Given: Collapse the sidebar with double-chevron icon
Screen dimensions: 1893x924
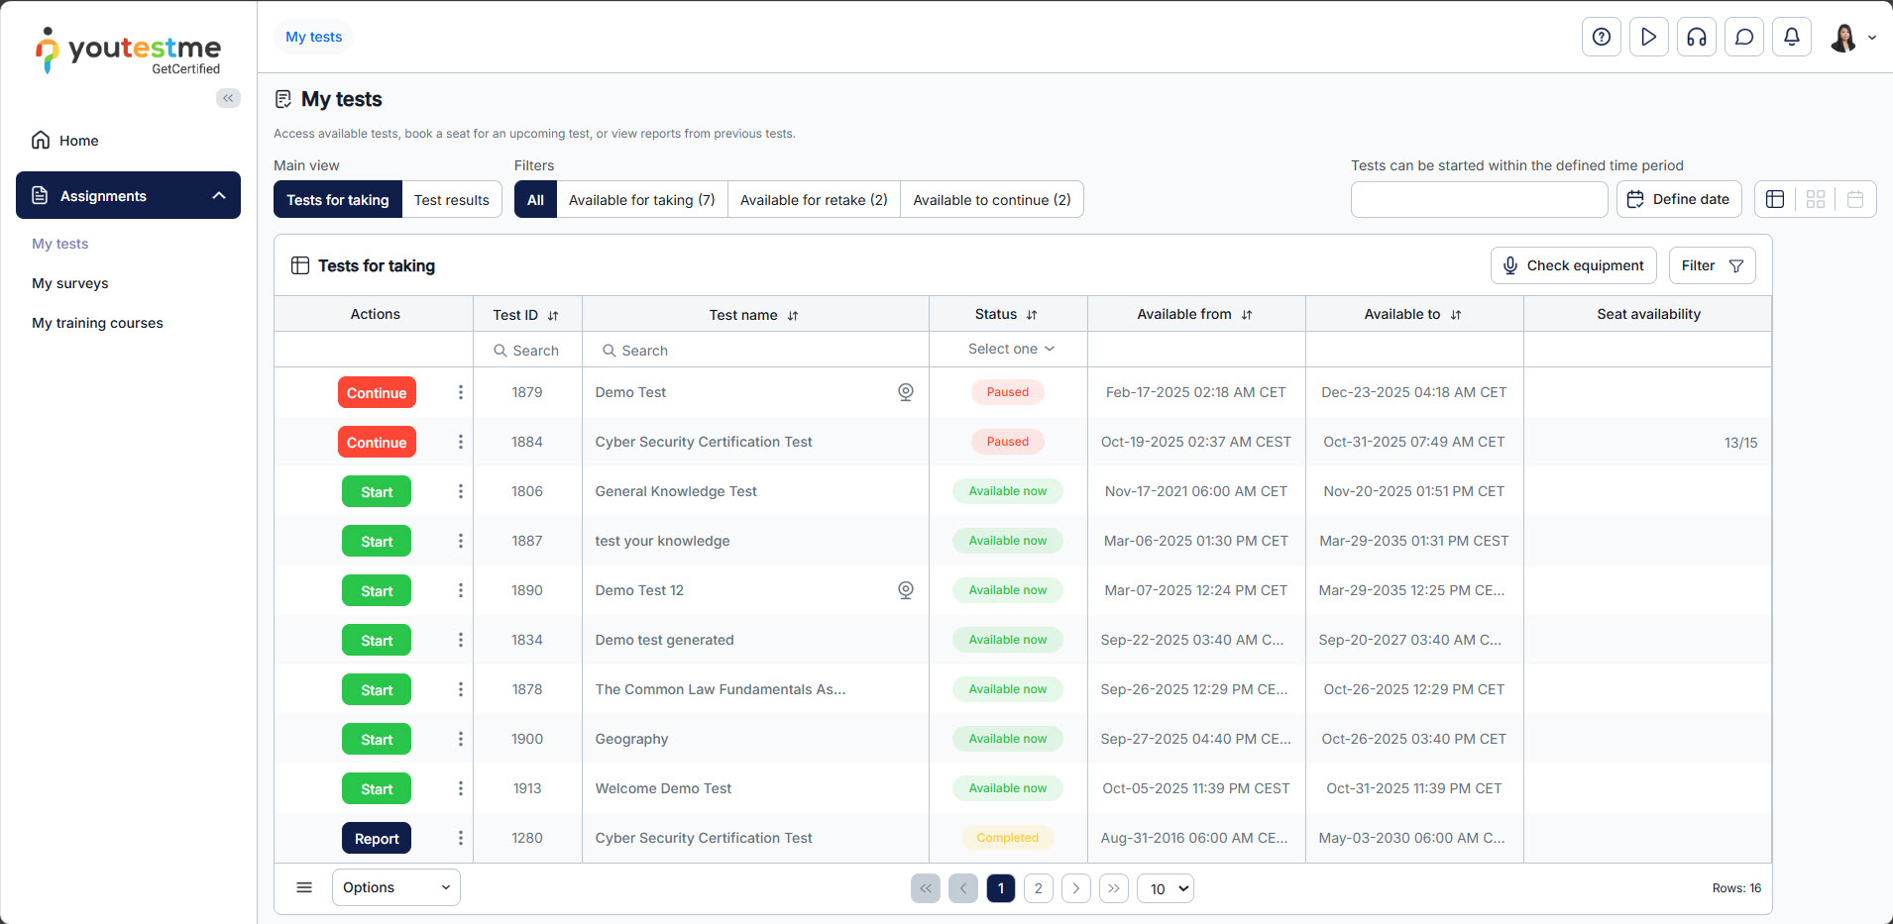Looking at the screenshot, I should pyautogui.click(x=228, y=98).
